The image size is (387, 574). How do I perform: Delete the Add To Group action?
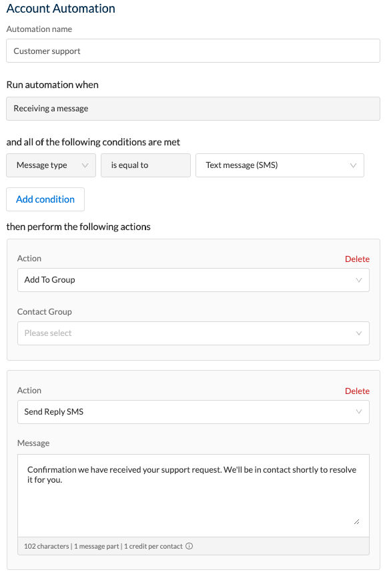[357, 259]
